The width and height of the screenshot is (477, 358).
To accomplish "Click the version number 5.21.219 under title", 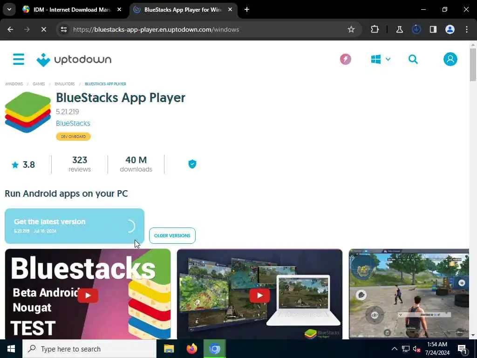I will coord(68,112).
